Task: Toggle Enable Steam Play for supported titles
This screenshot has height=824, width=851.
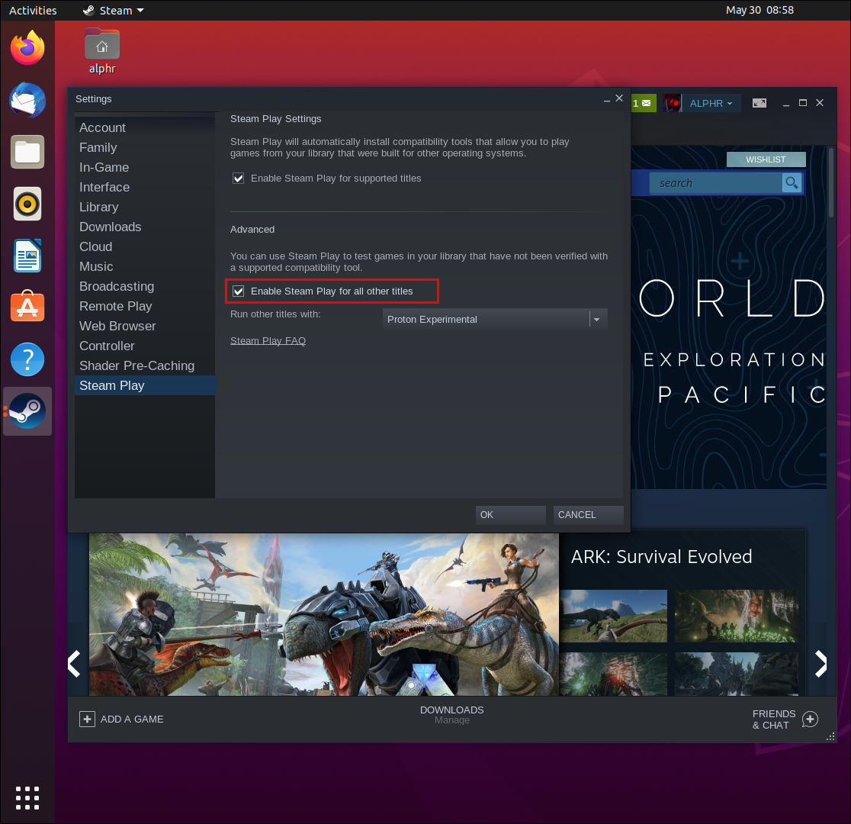Action: (238, 179)
